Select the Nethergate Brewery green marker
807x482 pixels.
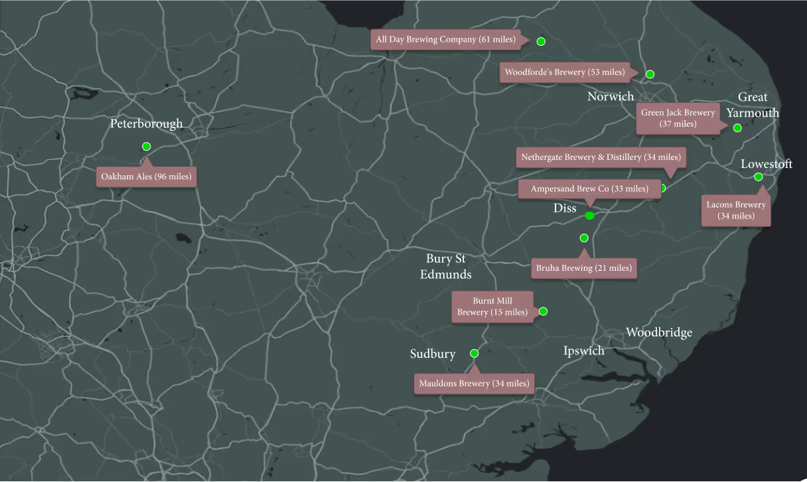pos(662,188)
